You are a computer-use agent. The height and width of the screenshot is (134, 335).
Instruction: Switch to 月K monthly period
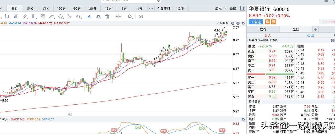pyautogui.click(x=46, y=9)
